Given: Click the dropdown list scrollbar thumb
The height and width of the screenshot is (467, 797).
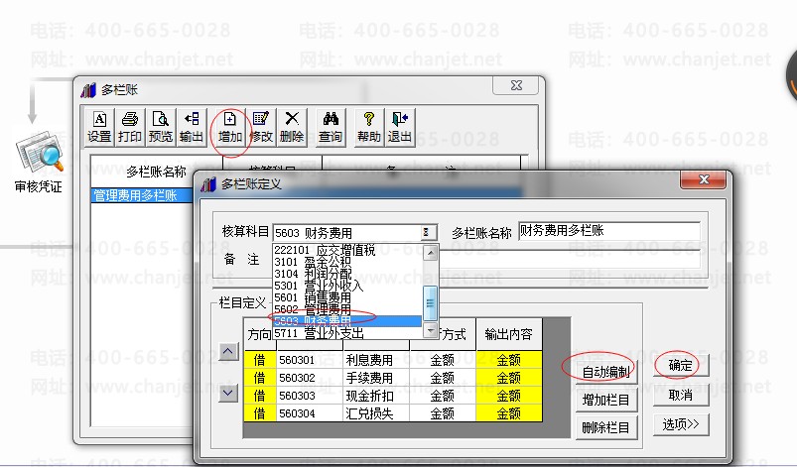Looking at the screenshot, I should coord(430,303).
